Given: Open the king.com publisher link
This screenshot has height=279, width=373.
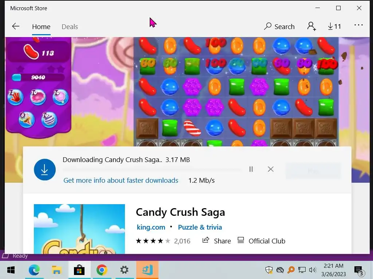Looking at the screenshot, I should click(x=151, y=227).
